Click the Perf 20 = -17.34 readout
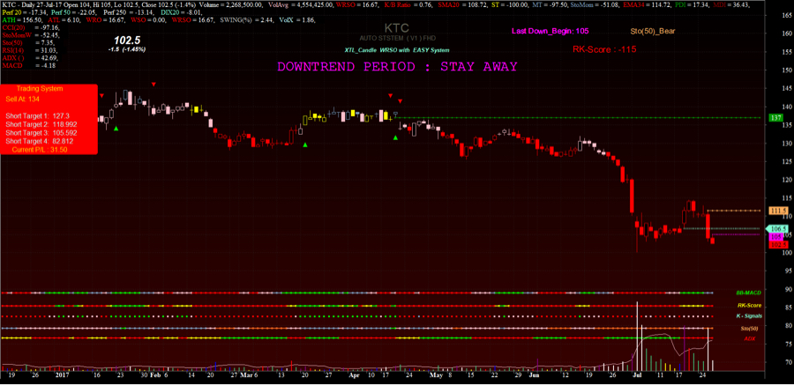 point(24,12)
